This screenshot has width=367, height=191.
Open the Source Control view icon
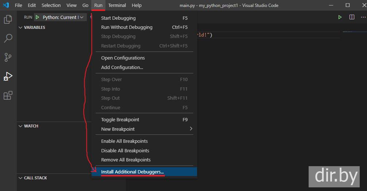click(x=8, y=57)
